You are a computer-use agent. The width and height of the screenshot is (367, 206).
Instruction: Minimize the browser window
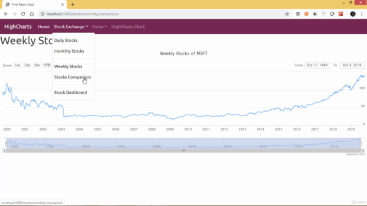coord(343,3)
